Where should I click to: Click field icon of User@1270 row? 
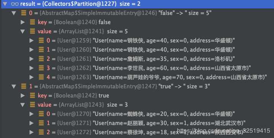pyautogui.click(x=41, y=114)
